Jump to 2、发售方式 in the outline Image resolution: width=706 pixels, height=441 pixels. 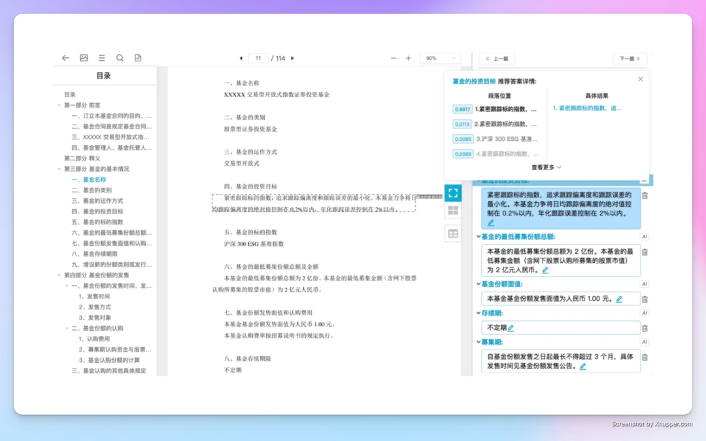click(95, 307)
